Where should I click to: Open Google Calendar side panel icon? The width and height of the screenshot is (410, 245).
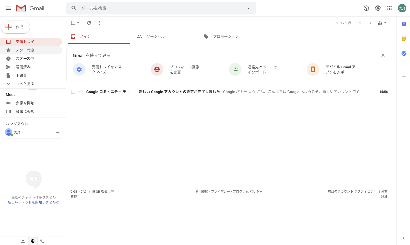[404, 24]
